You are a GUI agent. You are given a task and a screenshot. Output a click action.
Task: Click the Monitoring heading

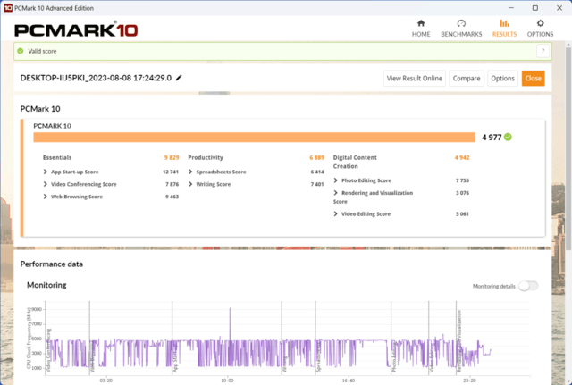[x=46, y=285]
